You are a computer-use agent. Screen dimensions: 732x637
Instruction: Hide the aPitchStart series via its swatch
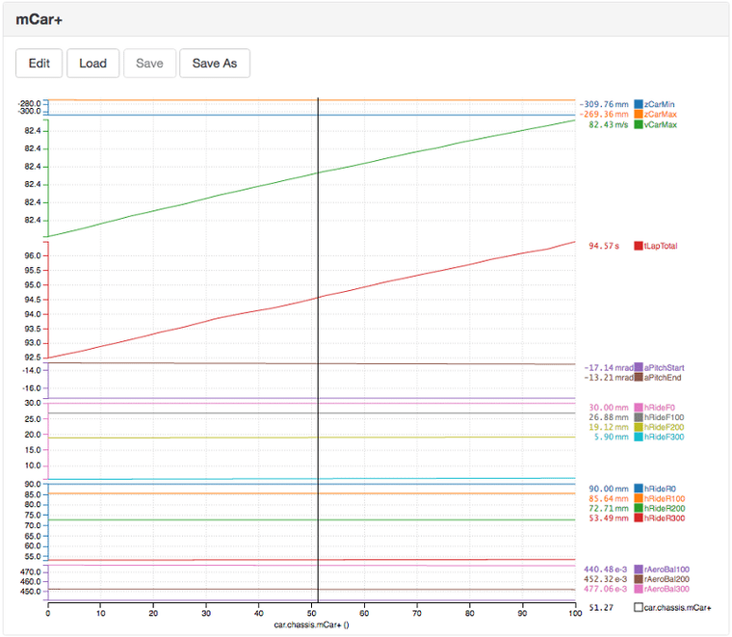tap(638, 367)
